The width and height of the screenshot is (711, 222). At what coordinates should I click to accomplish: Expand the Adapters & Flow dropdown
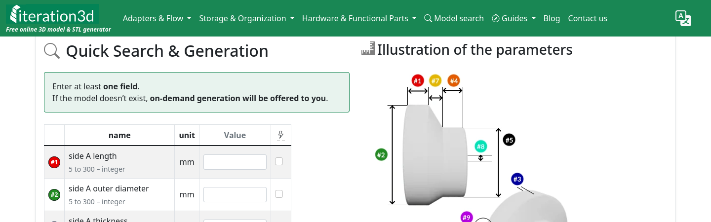[x=157, y=18]
